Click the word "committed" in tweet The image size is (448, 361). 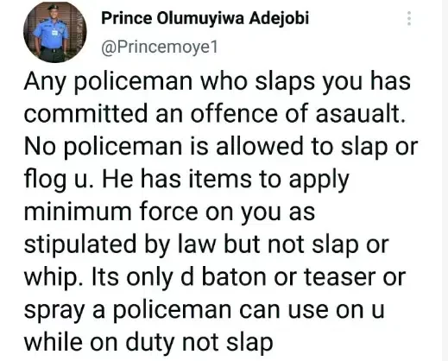(x=85, y=114)
